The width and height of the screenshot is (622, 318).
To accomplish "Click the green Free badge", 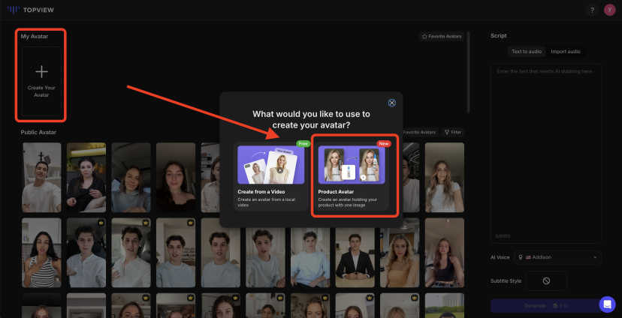I will click(x=303, y=144).
